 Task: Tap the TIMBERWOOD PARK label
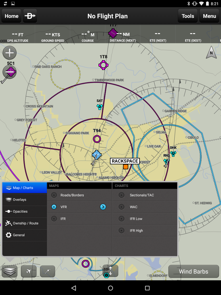tap(109, 80)
